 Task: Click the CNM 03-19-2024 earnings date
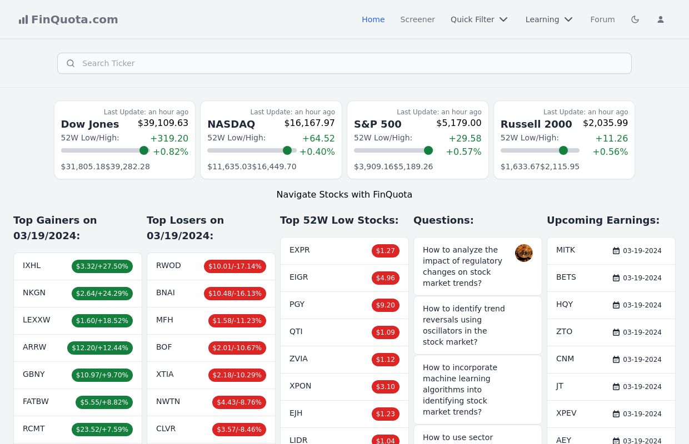pos(642,360)
